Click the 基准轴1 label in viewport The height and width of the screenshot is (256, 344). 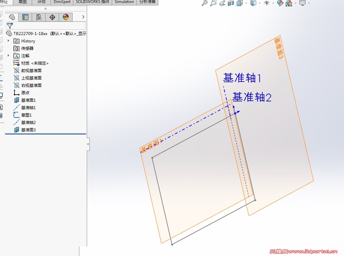point(242,78)
